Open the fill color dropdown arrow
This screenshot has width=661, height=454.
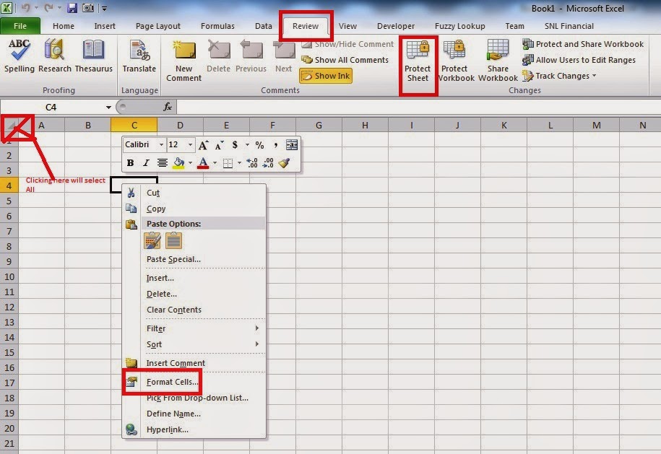click(x=191, y=163)
